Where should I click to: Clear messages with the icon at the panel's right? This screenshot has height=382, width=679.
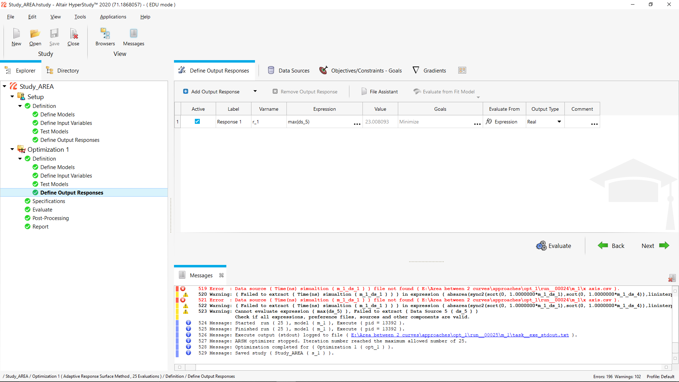[x=672, y=278]
